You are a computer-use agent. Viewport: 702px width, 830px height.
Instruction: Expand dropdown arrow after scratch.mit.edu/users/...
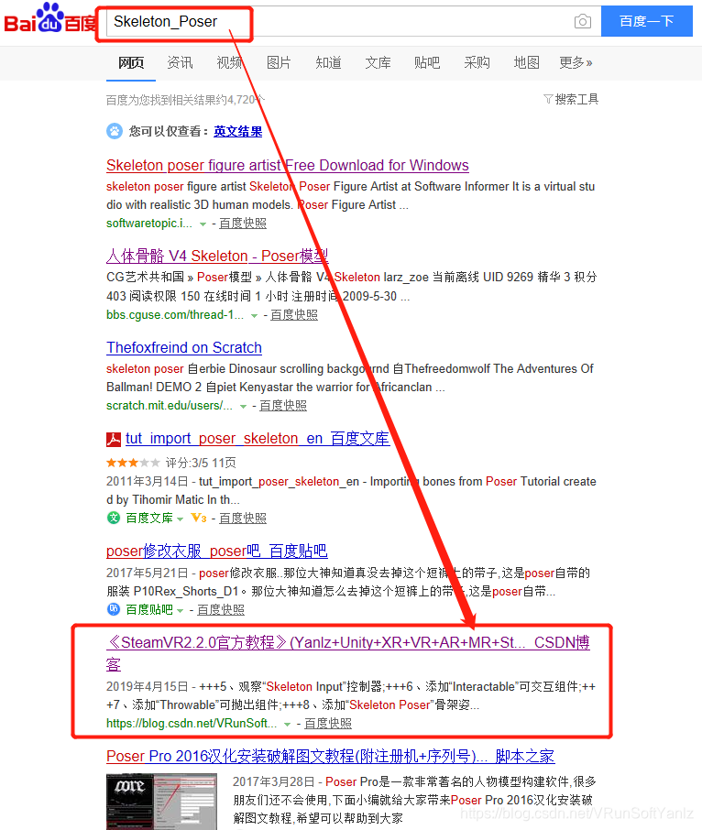[x=243, y=407]
